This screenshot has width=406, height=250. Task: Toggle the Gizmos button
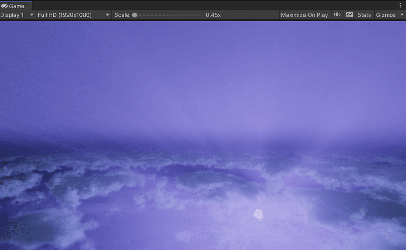pos(386,15)
